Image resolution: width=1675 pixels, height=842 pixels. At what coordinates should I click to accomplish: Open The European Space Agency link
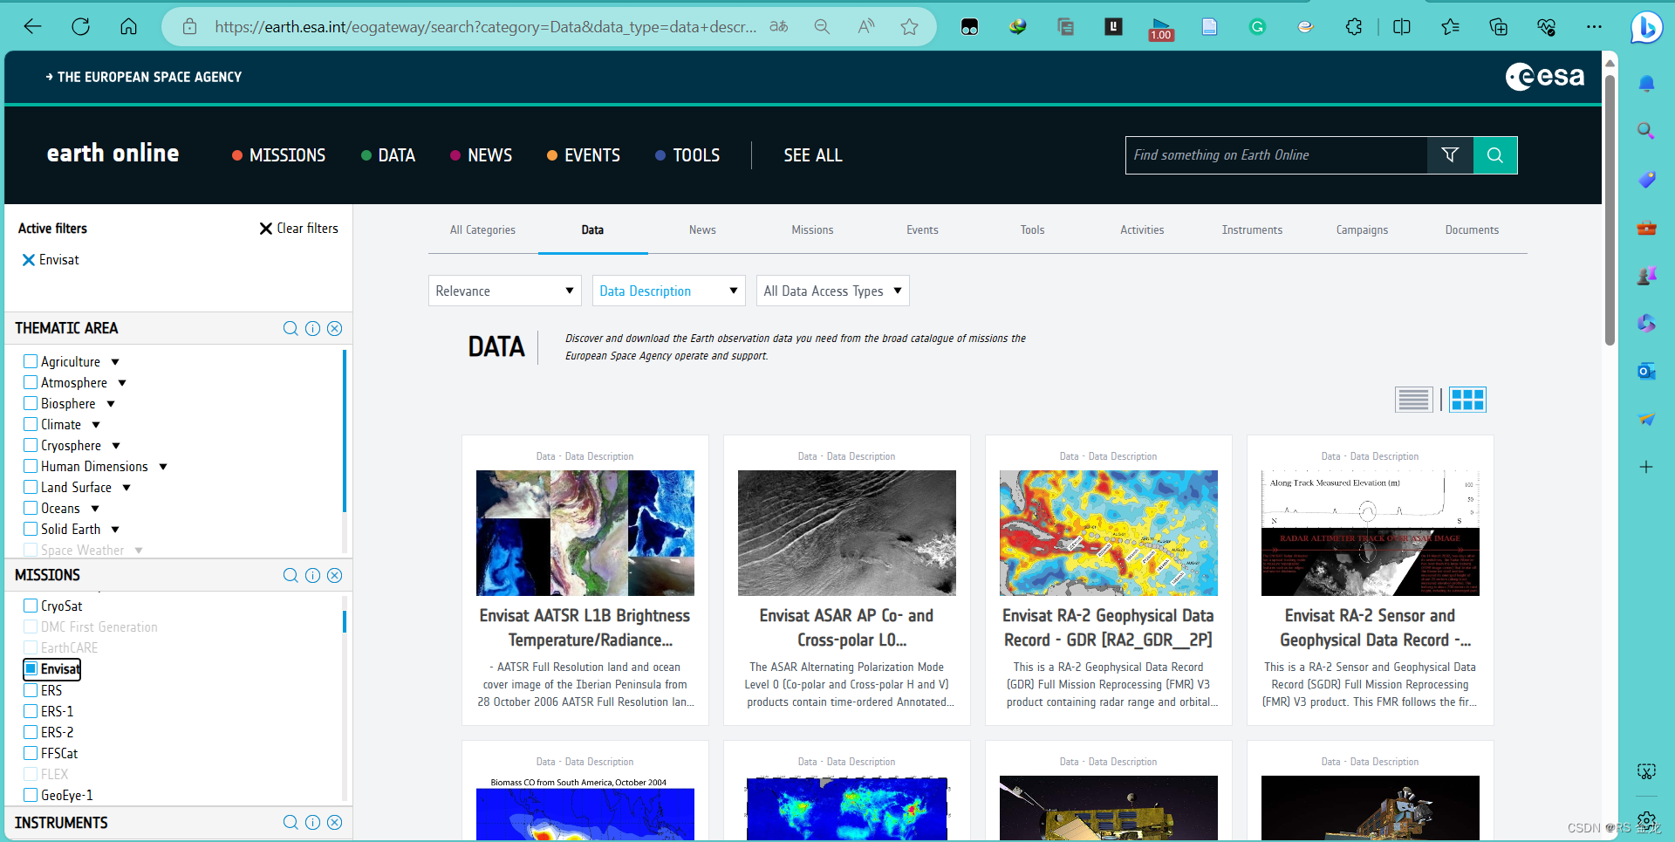[x=144, y=77]
